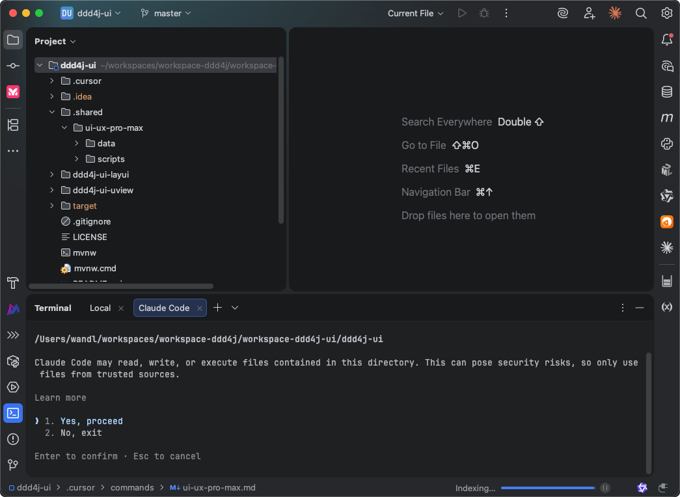Open the Database tool window icon
The width and height of the screenshot is (680, 497).
click(x=666, y=92)
